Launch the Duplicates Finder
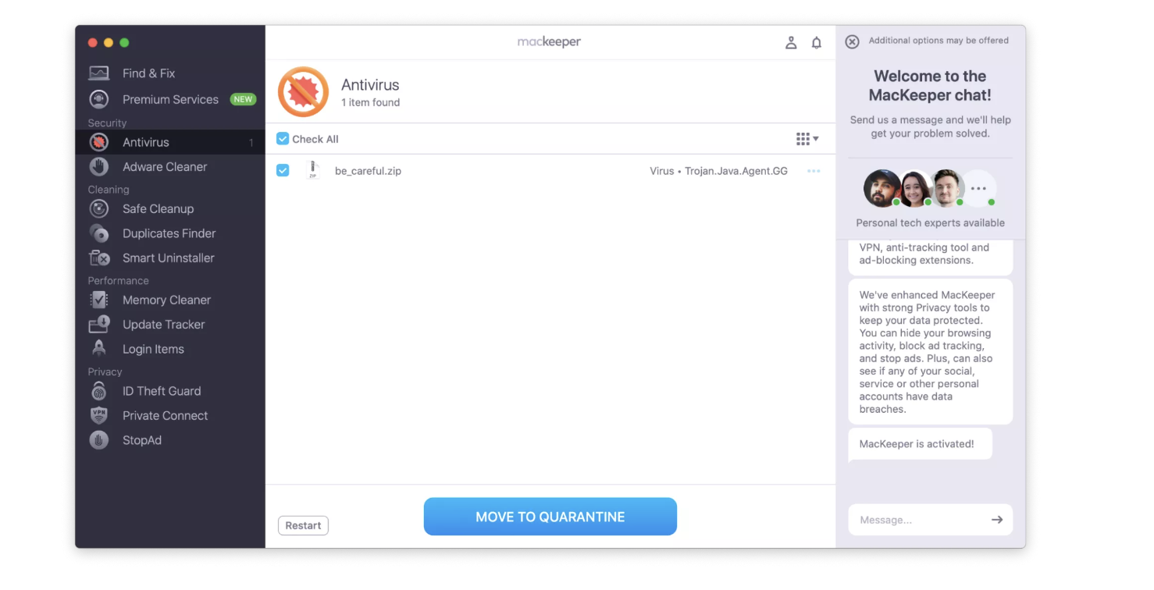 (x=169, y=233)
